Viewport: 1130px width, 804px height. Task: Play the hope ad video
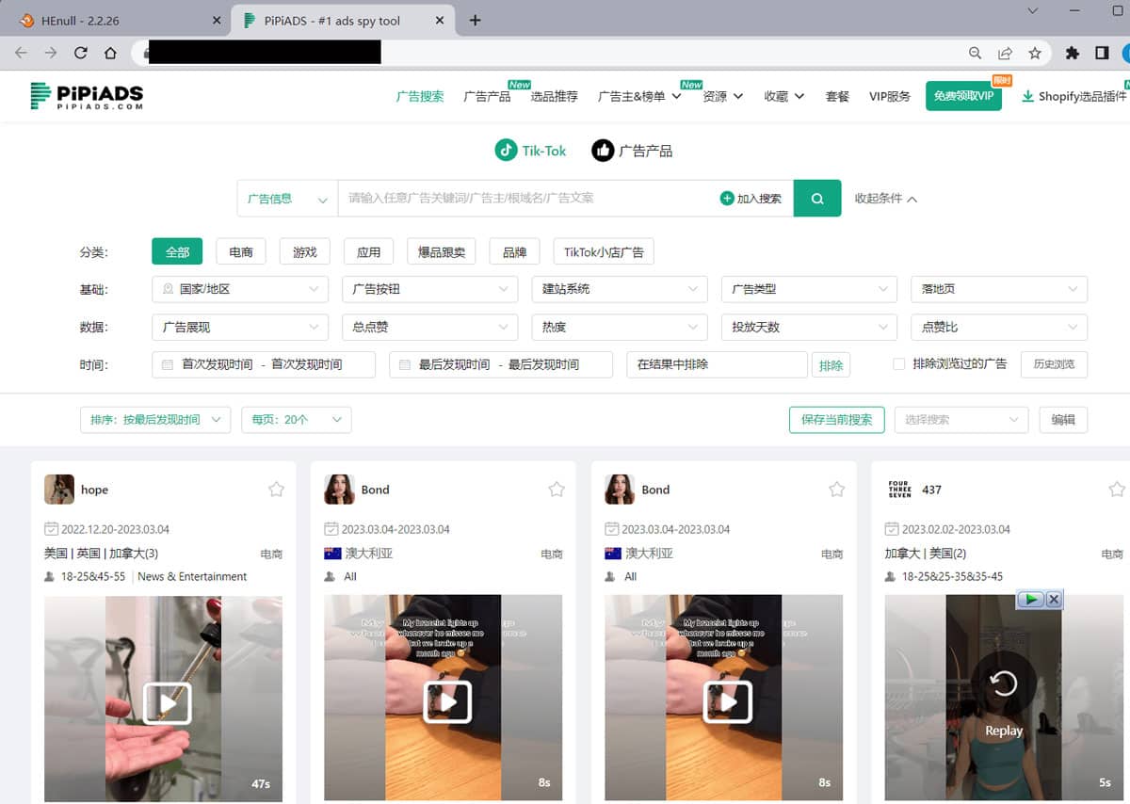point(167,703)
